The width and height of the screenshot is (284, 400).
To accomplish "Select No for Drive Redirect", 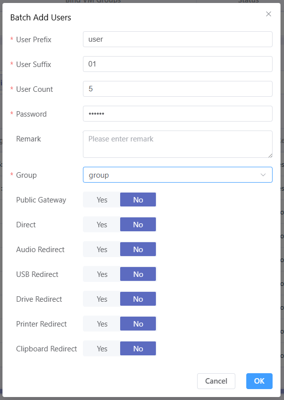I will click(x=138, y=299).
